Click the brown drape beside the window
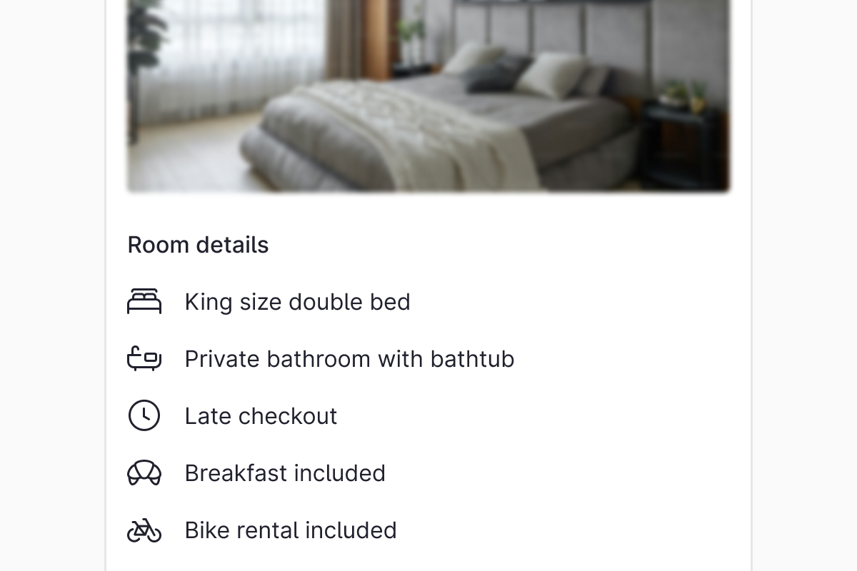Screen dimensions: 857x571 click(375, 36)
